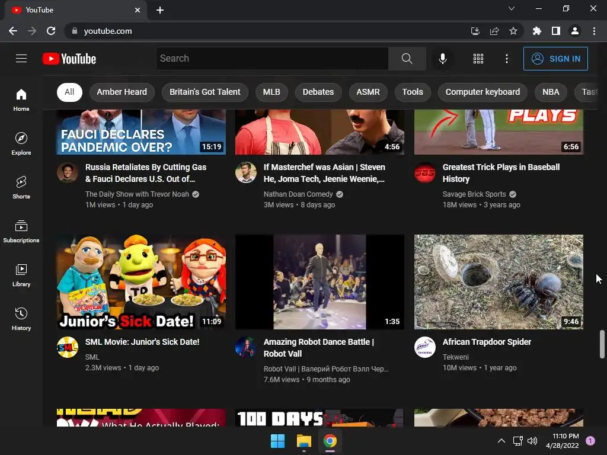Open the Chrome extensions puzzle icon
The width and height of the screenshot is (607, 455).
click(x=536, y=31)
